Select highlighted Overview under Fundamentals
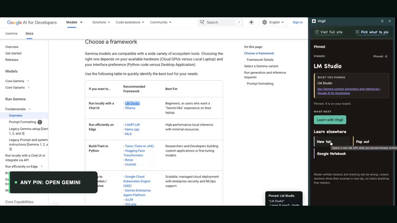 pyautogui.click(x=16, y=115)
